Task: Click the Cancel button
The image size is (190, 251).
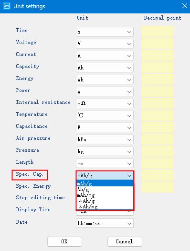Action: (x=125, y=241)
